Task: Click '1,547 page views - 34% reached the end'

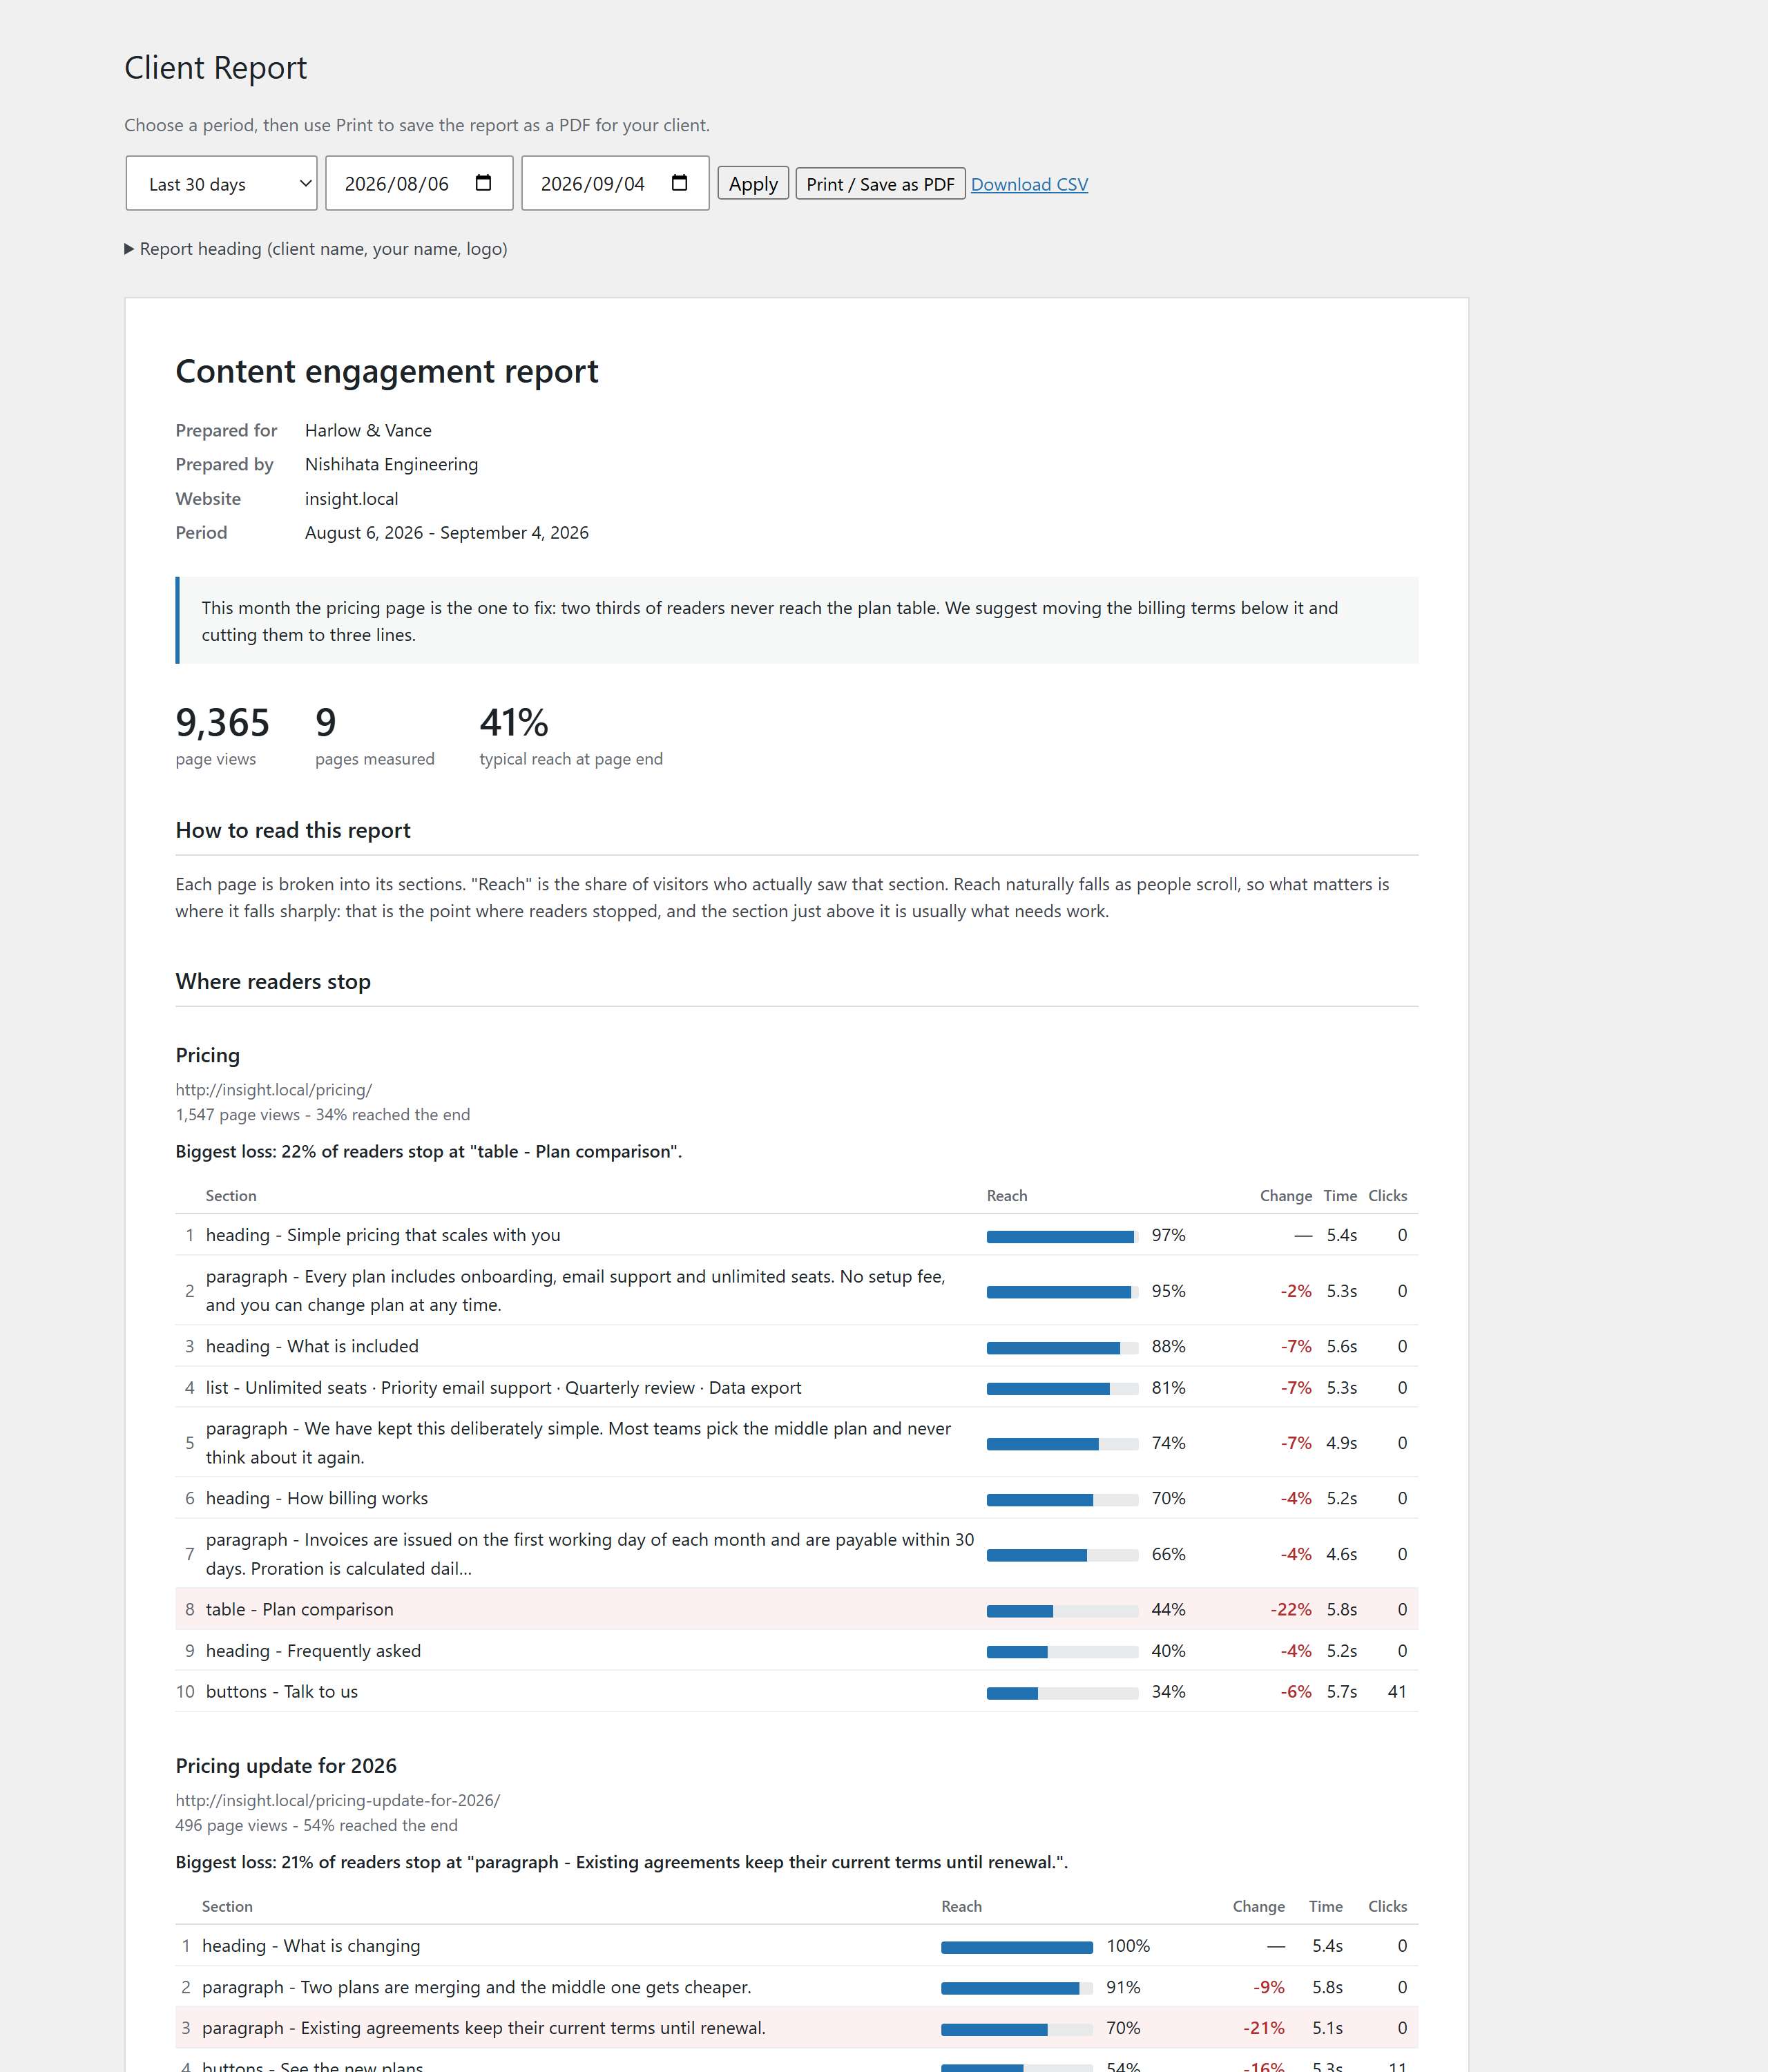Action: 323,1115
